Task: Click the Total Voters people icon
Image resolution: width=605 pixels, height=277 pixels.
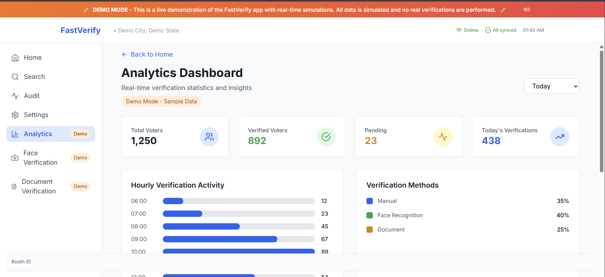Action: click(209, 137)
